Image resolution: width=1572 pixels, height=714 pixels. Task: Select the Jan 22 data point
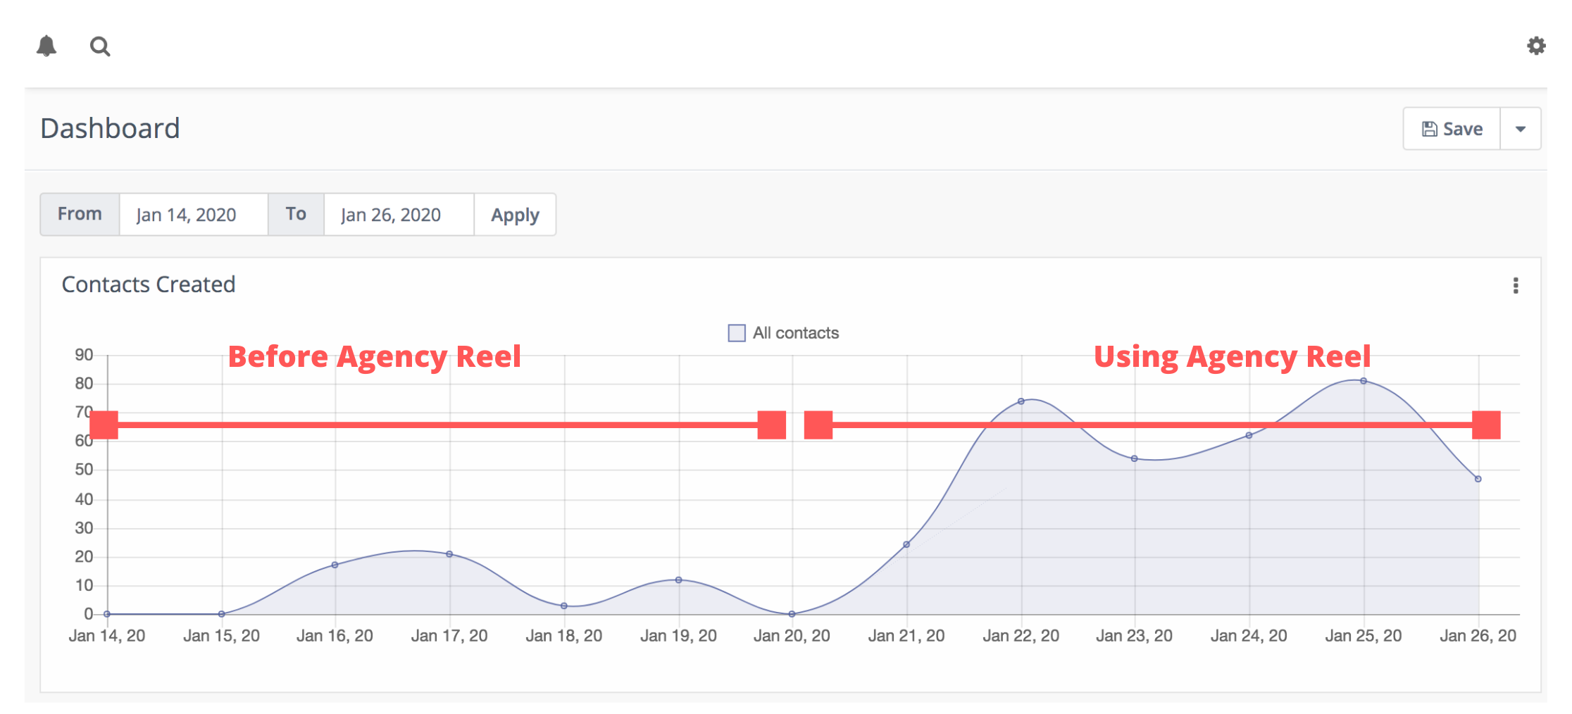(1021, 401)
